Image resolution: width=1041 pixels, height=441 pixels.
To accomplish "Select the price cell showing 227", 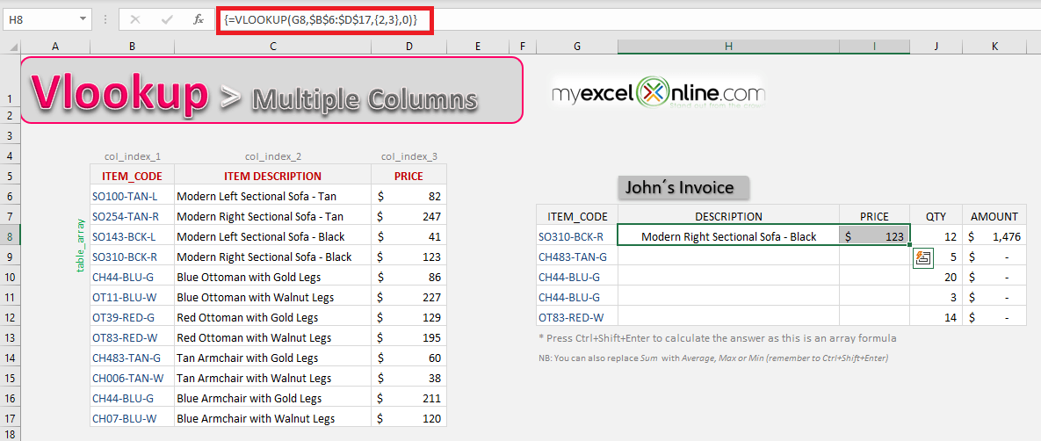I will [409, 298].
